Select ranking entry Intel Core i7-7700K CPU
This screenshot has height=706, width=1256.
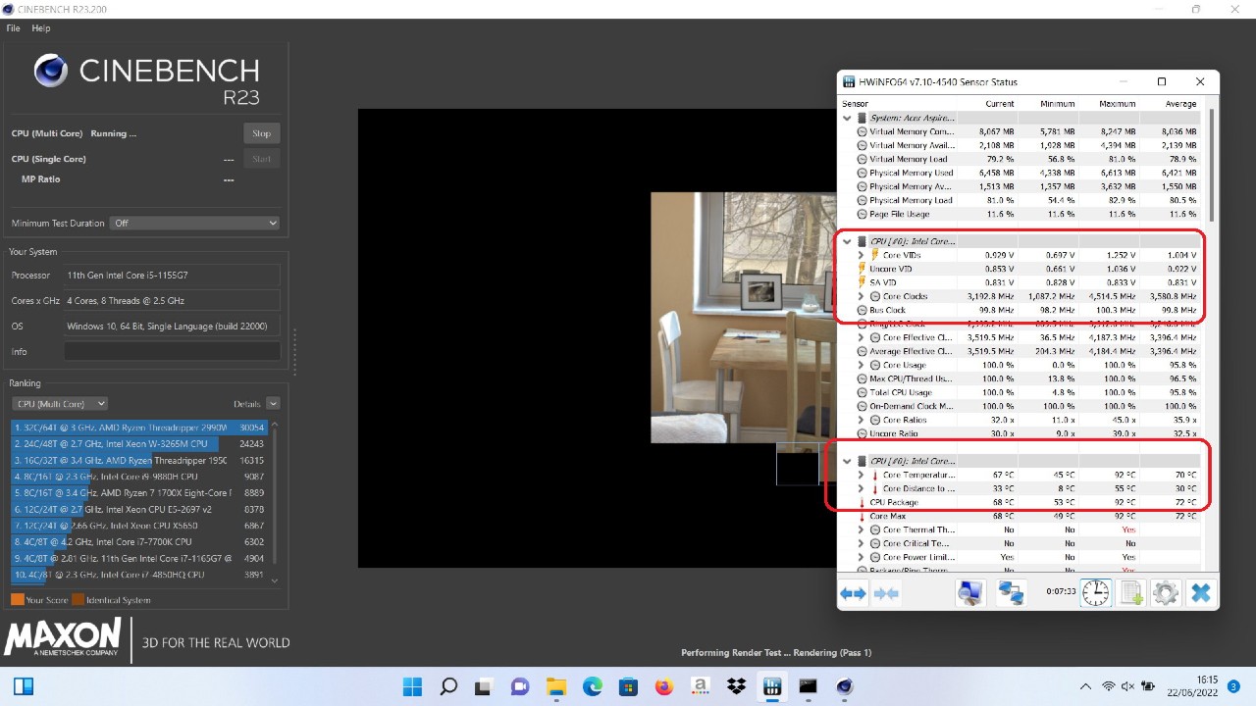coord(139,541)
